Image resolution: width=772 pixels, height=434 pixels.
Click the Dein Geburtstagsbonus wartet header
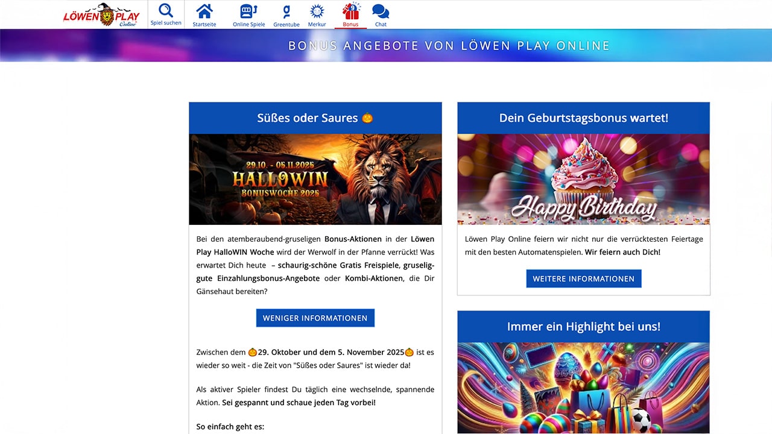point(583,118)
